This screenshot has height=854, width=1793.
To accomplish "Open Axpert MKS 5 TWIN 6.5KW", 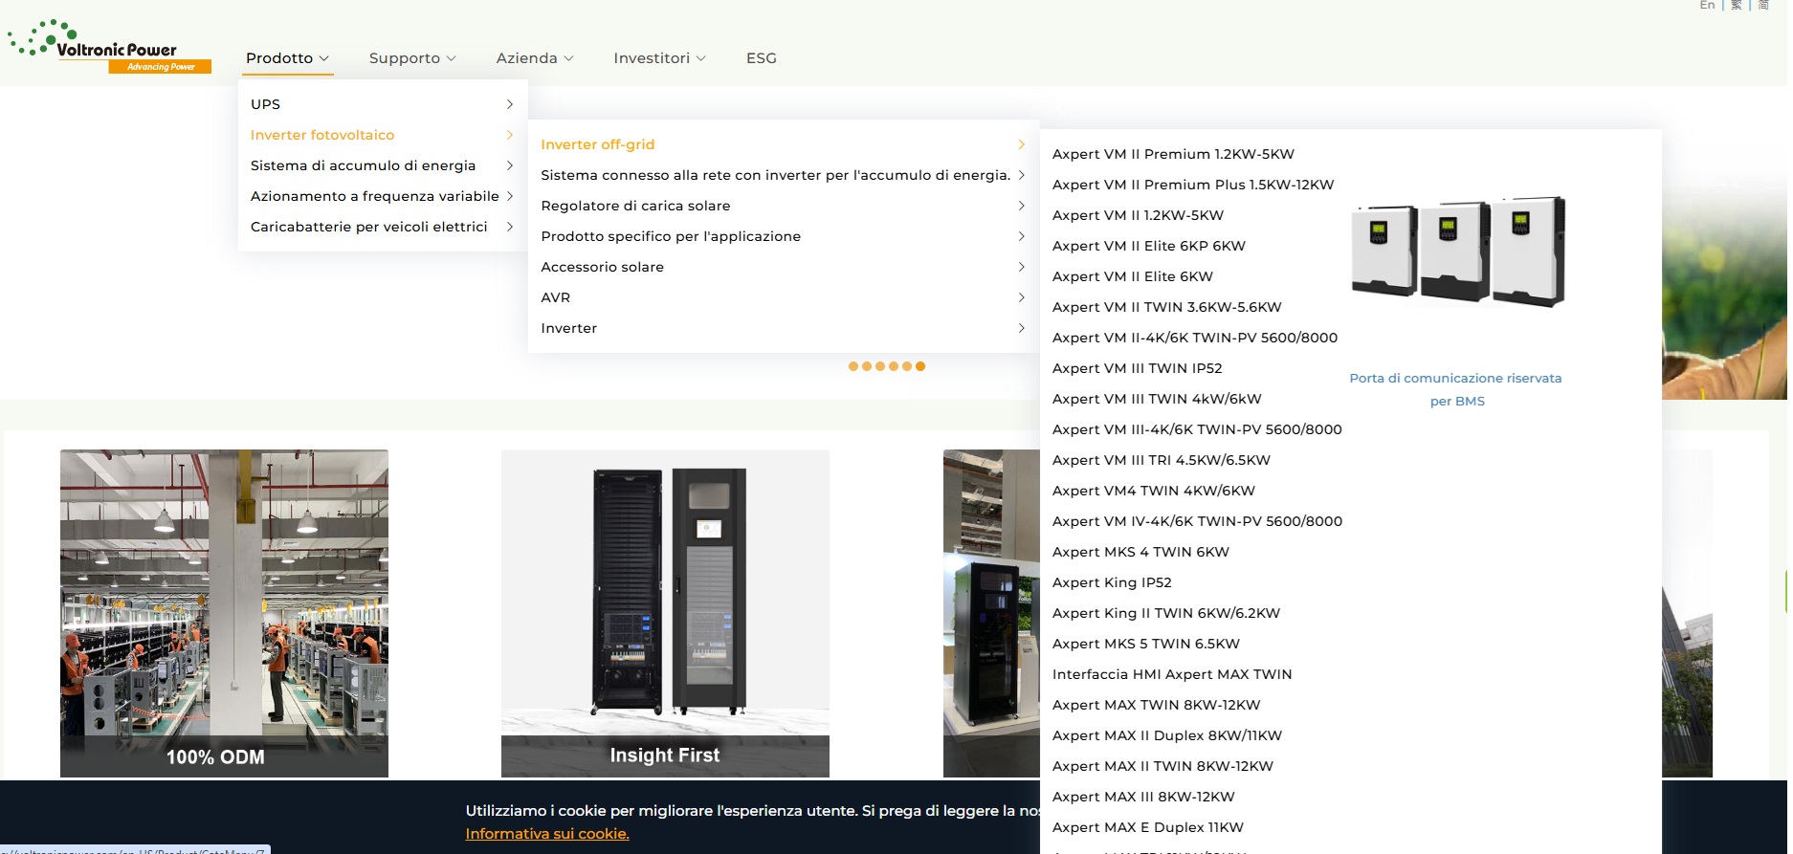I will coord(1146,644).
